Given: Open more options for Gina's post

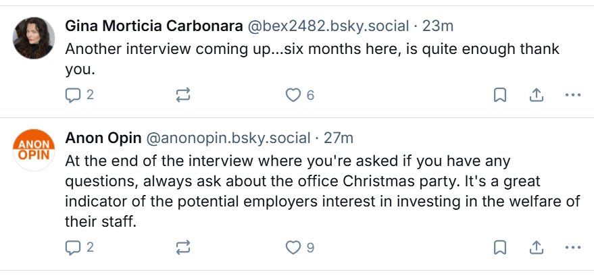Looking at the screenshot, I should click(572, 95).
